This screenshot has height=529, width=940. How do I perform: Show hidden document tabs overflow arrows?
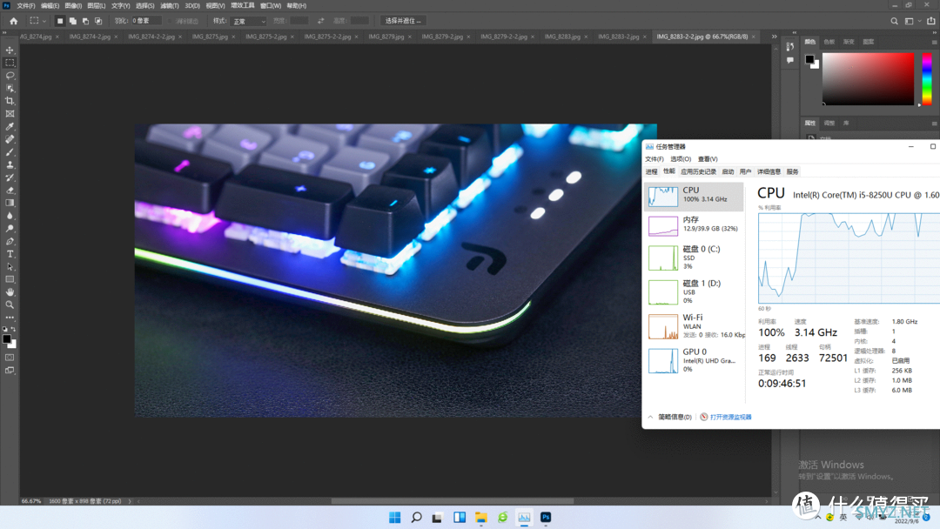[774, 37]
